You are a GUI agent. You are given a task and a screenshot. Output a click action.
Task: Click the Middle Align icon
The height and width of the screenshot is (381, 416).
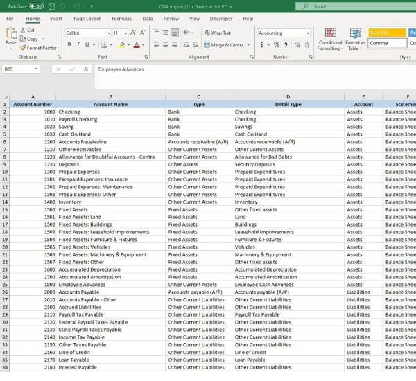(x=166, y=33)
